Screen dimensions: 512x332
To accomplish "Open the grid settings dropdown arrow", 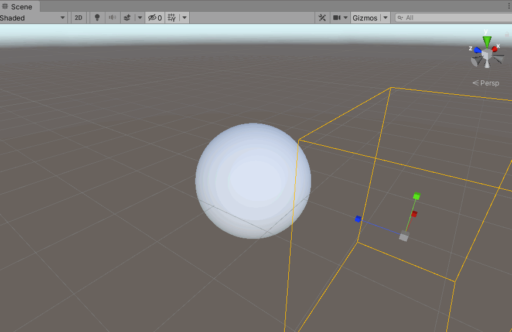I will point(185,18).
